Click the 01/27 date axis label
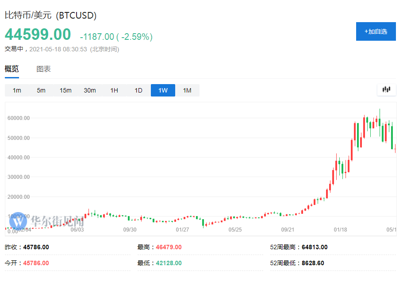This screenshot has width=407, height=282. [x=182, y=230]
